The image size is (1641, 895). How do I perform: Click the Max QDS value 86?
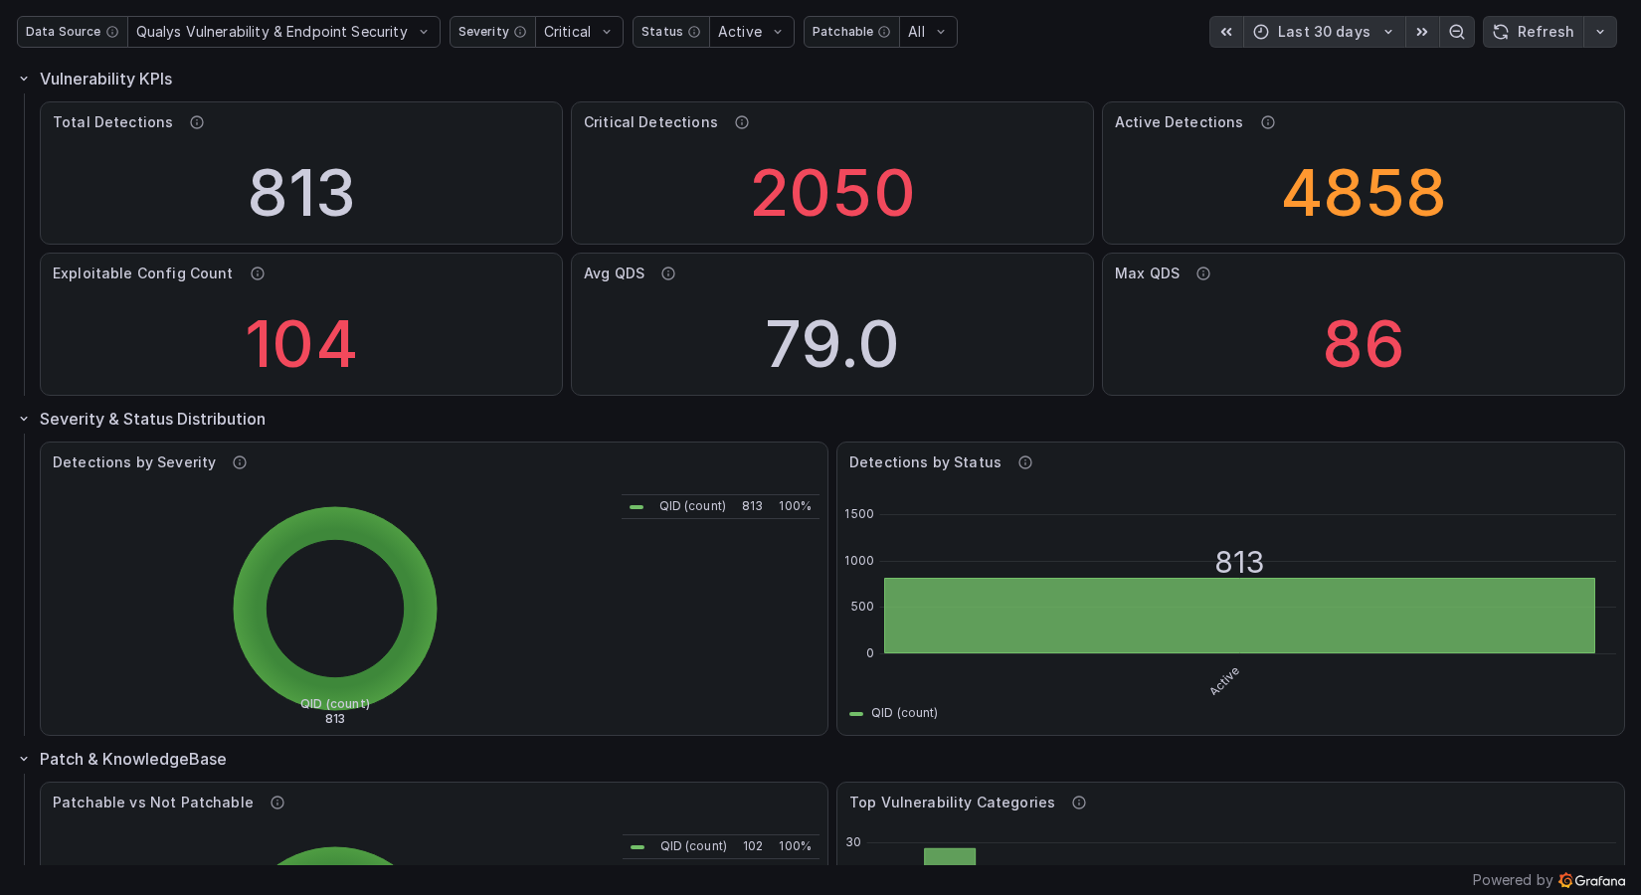[1364, 344]
